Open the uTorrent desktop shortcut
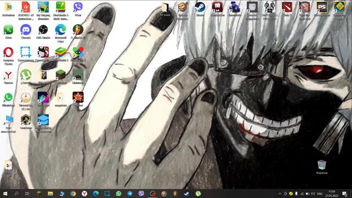 coord(26,75)
